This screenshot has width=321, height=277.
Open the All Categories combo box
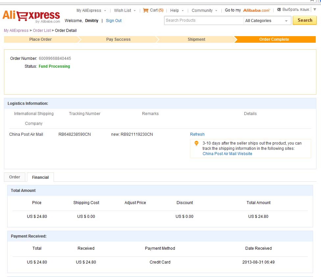[267, 21]
